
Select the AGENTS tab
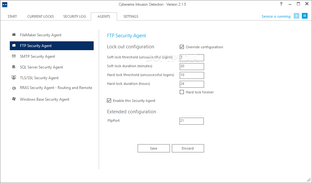pyautogui.click(x=104, y=16)
